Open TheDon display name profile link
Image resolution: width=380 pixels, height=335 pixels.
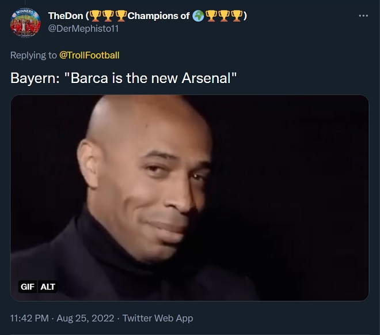click(66, 16)
